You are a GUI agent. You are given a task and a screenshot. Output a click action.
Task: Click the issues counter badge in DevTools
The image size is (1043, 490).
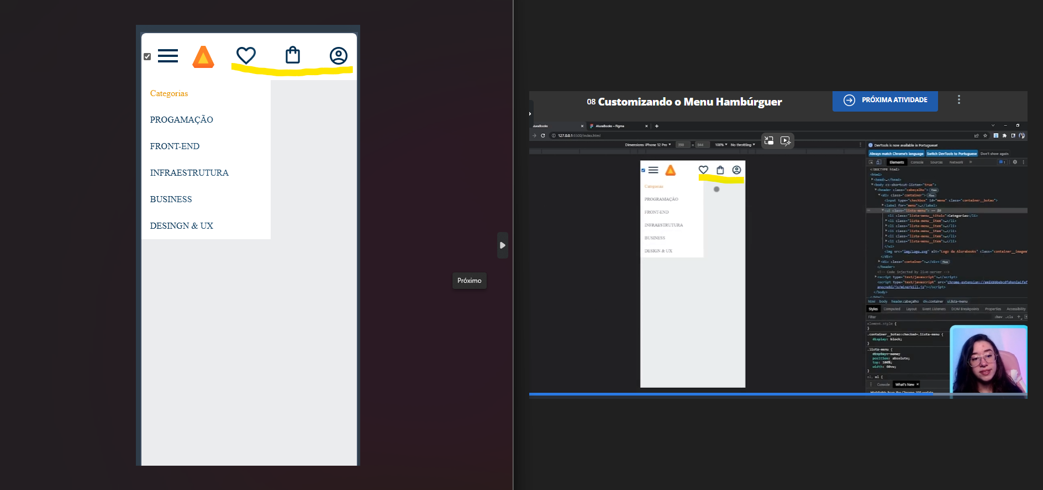pyautogui.click(x=1002, y=162)
